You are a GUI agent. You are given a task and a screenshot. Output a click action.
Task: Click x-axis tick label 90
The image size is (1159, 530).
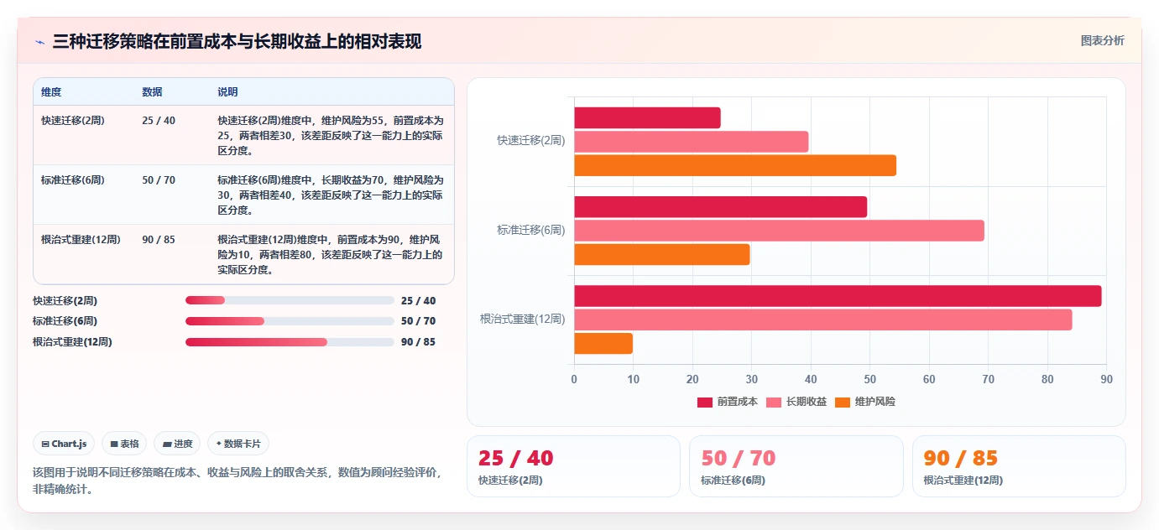point(1106,379)
